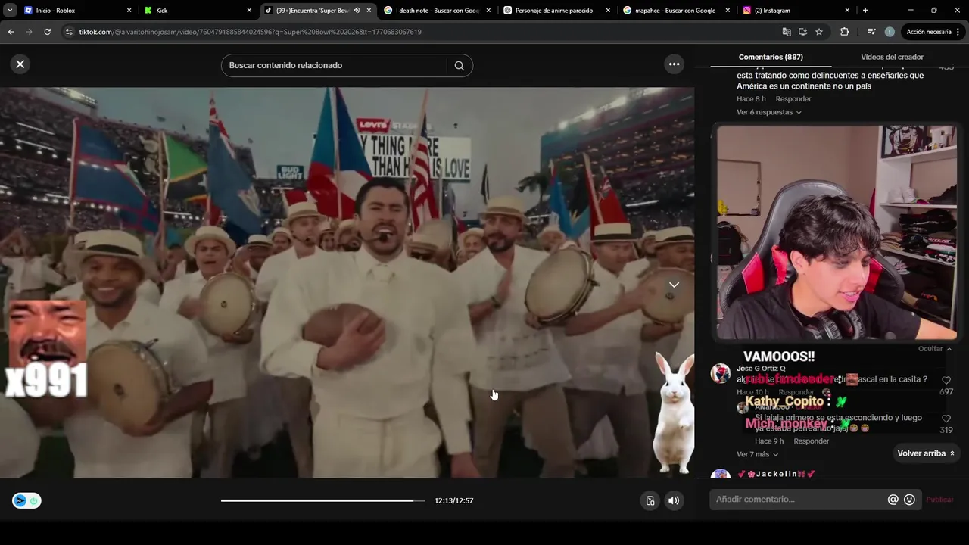The height and width of the screenshot is (545, 969).
Task: Close the TikTok video viewer with X
Action: pyautogui.click(x=20, y=64)
